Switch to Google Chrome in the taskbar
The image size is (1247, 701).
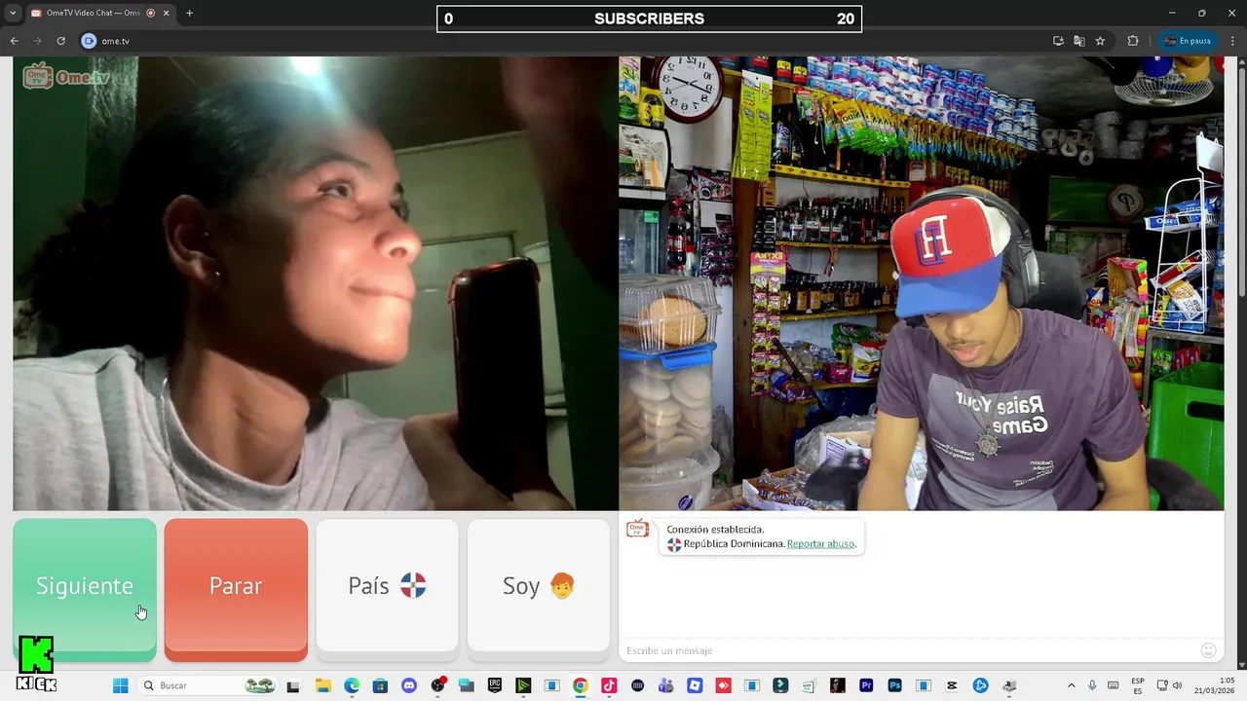[x=580, y=685]
